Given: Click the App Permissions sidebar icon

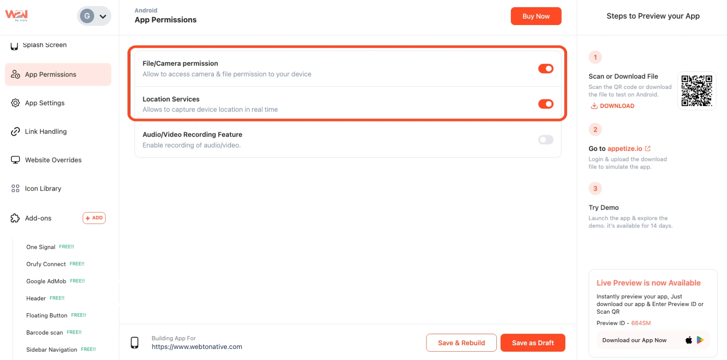Looking at the screenshot, I should (15, 74).
